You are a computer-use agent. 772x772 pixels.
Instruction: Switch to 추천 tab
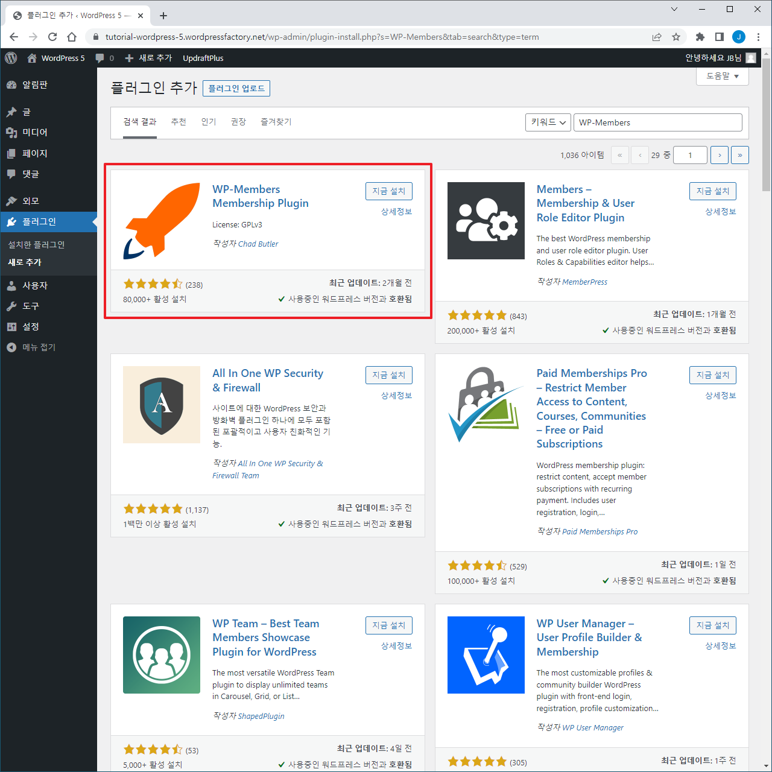(179, 122)
